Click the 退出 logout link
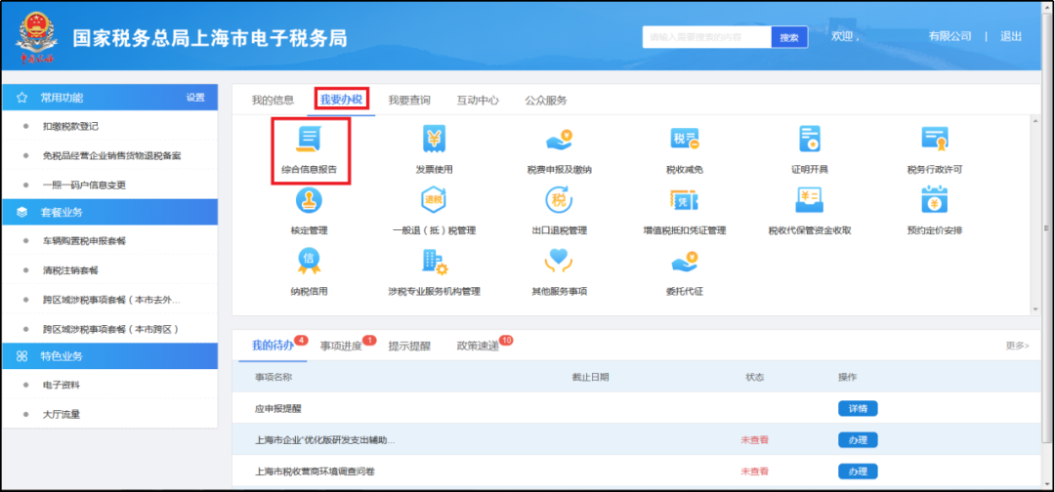The image size is (1055, 492). (1011, 36)
